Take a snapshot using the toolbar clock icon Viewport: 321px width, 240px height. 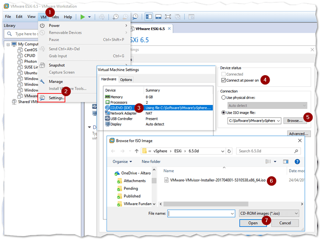click(115, 17)
